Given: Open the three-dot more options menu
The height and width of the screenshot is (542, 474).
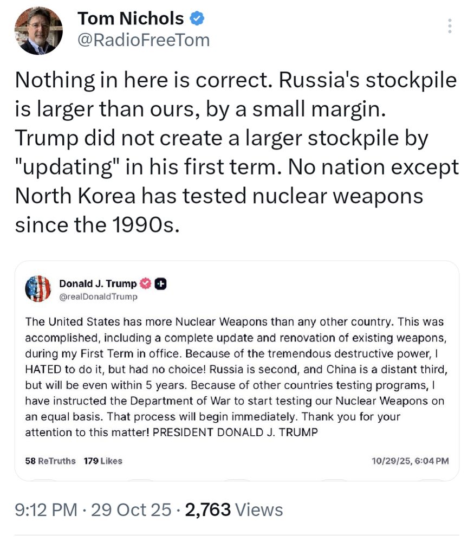Looking at the screenshot, I should [x=450, y=26].
